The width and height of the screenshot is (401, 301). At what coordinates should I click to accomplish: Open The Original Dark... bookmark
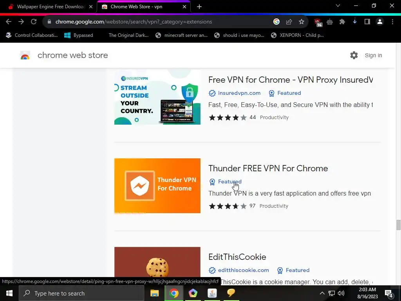(128, 35)
